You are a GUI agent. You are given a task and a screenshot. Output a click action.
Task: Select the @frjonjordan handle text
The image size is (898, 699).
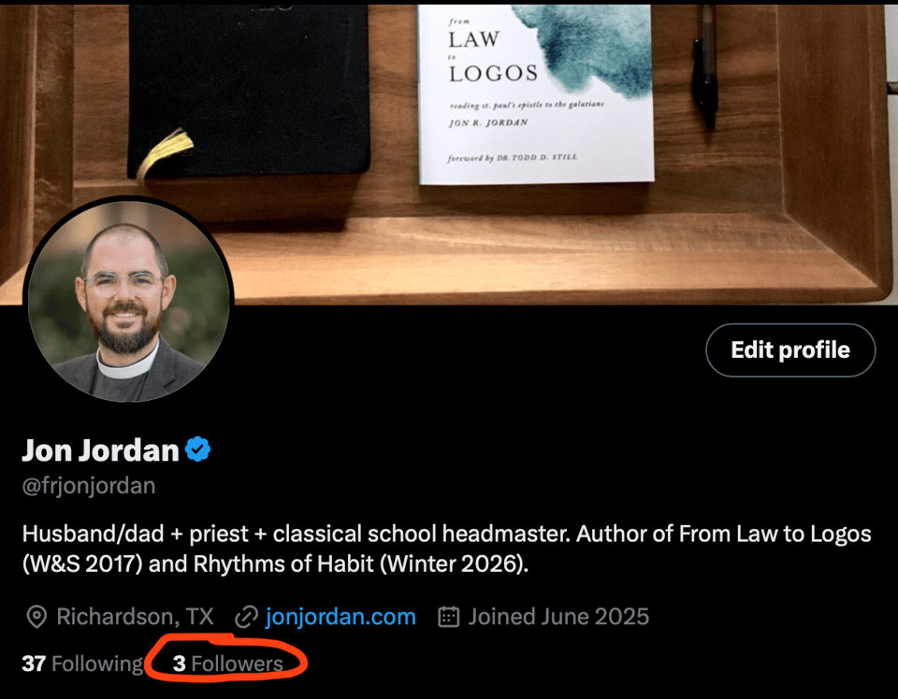click(x=89, y=486)
